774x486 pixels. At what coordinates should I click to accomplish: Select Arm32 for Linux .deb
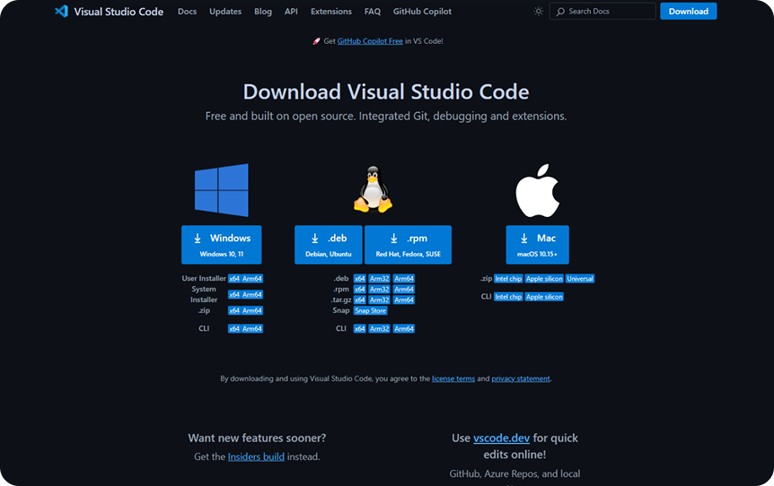coord(380,279)
